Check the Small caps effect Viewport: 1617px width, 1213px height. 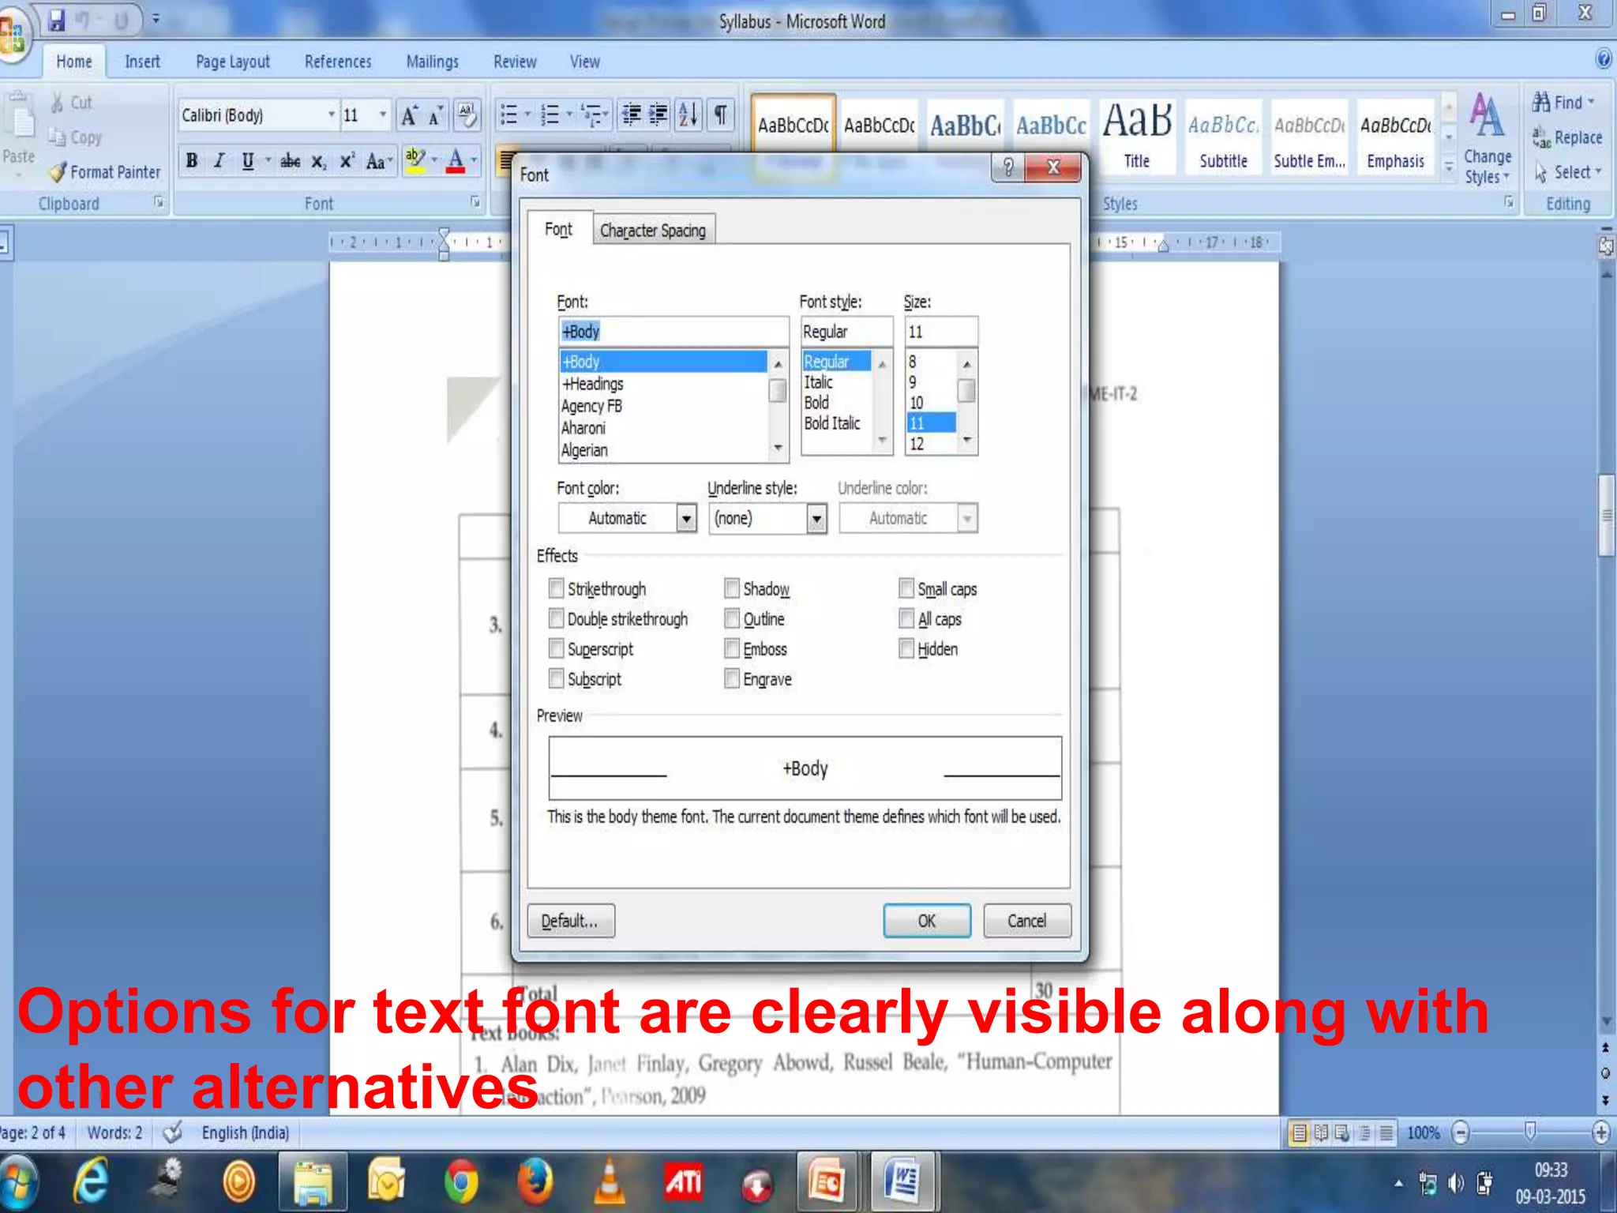point(906,588)
